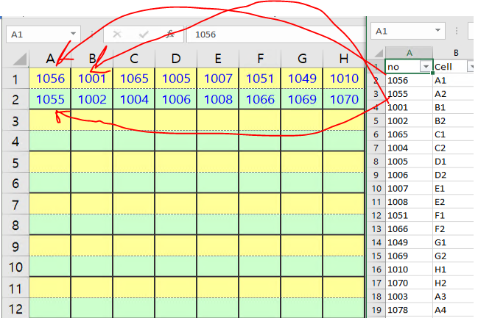Open the filter dropdown on the "no" header
478x318 pixels.
coord(426,66)
